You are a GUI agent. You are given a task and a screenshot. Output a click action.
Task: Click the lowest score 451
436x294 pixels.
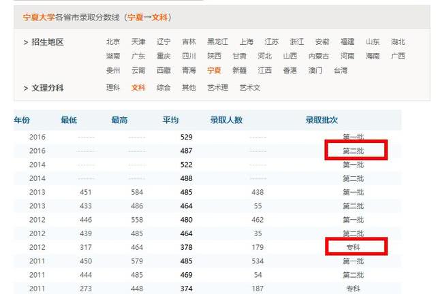pyautogui.click(x=86, y=193)
